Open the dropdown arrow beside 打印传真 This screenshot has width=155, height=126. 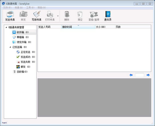click(x=58, y=16)
